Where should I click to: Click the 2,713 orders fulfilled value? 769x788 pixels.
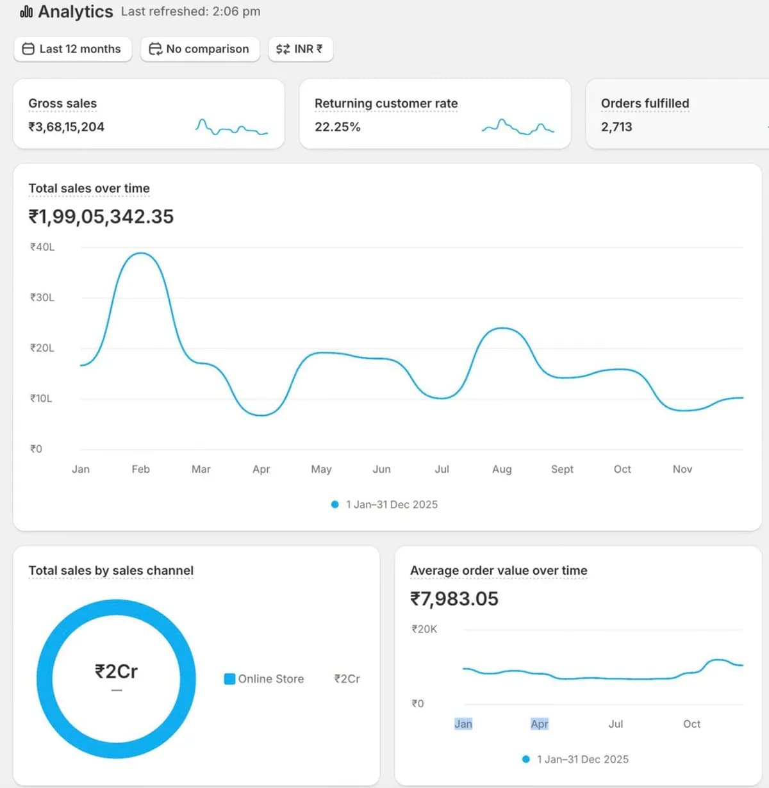616,127
